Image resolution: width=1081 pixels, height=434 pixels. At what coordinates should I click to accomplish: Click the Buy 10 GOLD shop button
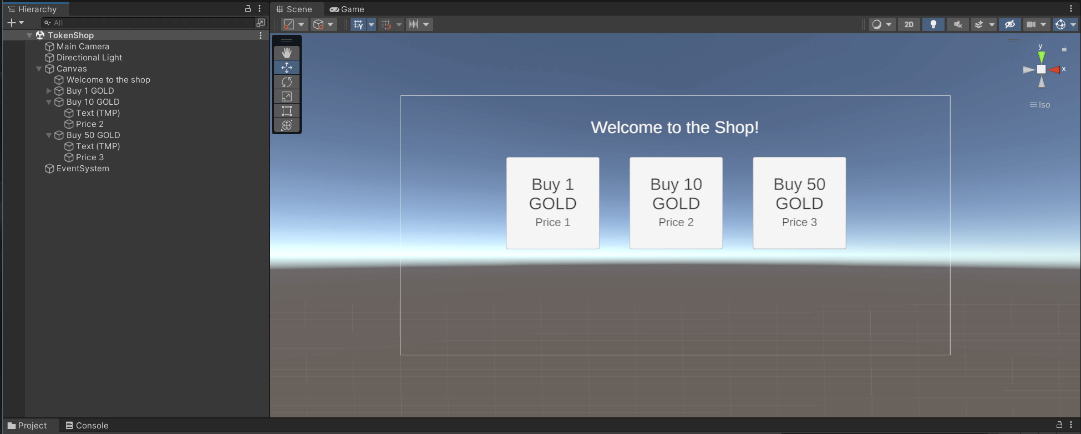coord(676,203)
